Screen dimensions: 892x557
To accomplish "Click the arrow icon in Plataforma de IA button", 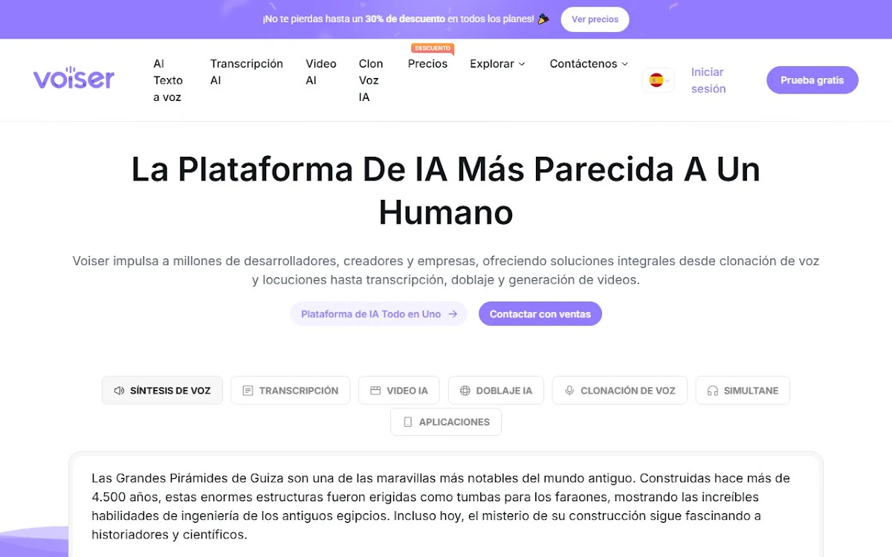I will (x=453, y=314).
